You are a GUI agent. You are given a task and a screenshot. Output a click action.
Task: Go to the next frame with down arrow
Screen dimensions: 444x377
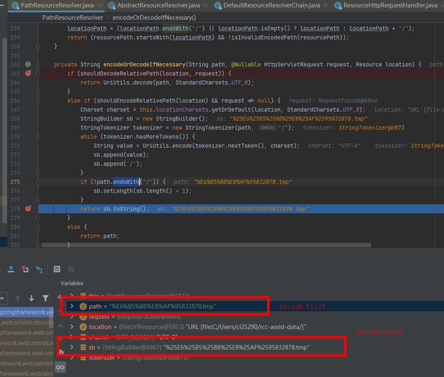[32, 298]
